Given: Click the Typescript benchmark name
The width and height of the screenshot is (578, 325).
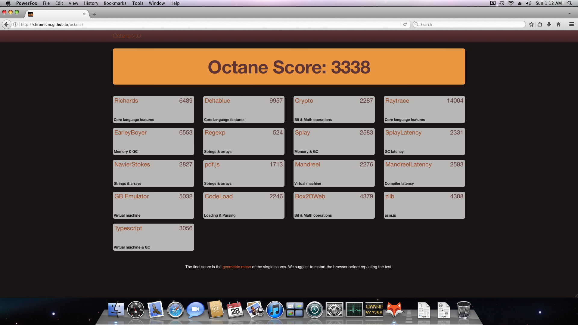Looking at the screenshot, I should pyautogui.click(x=128, y=228).
